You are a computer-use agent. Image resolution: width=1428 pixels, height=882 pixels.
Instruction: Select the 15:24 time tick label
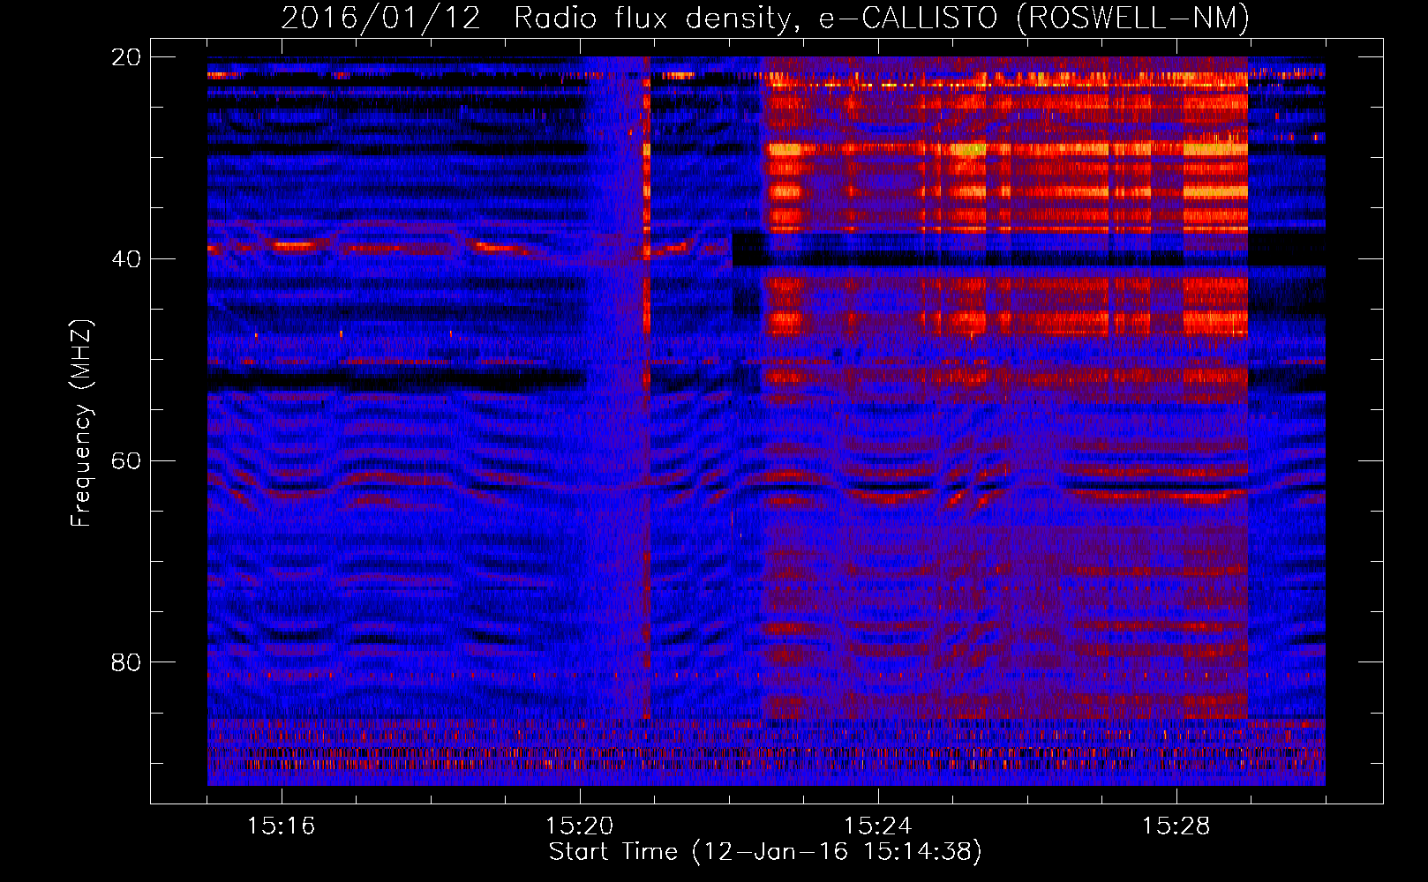click(x=877, y=826)
